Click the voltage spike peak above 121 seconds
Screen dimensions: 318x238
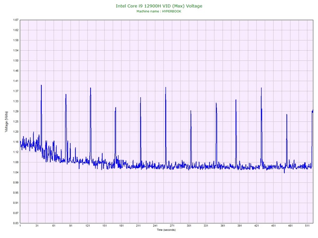coord(91,88)
